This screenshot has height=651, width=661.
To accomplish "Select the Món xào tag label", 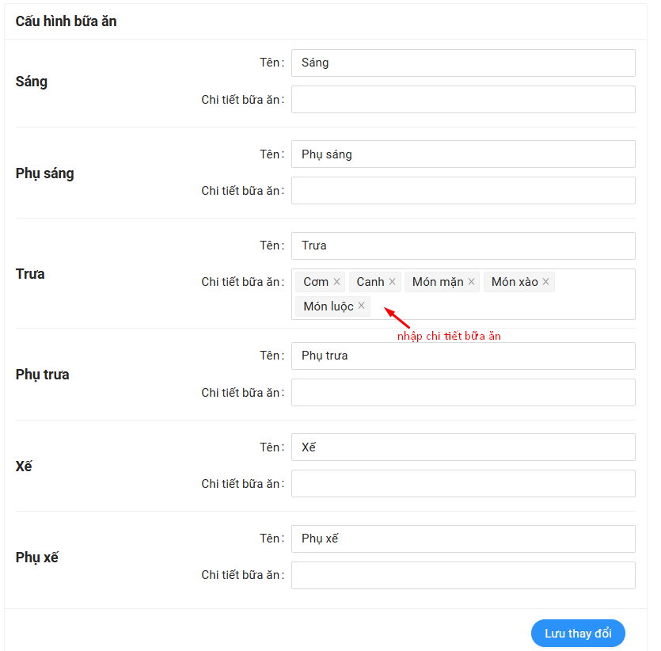I will (515, 282).
